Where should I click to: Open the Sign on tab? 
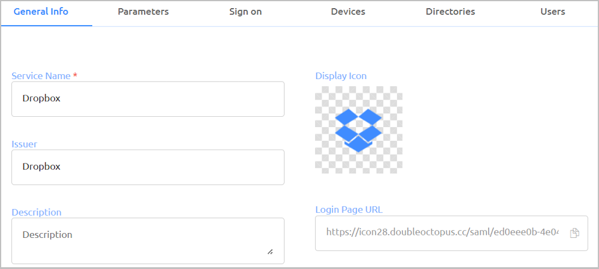click(246, 11)
